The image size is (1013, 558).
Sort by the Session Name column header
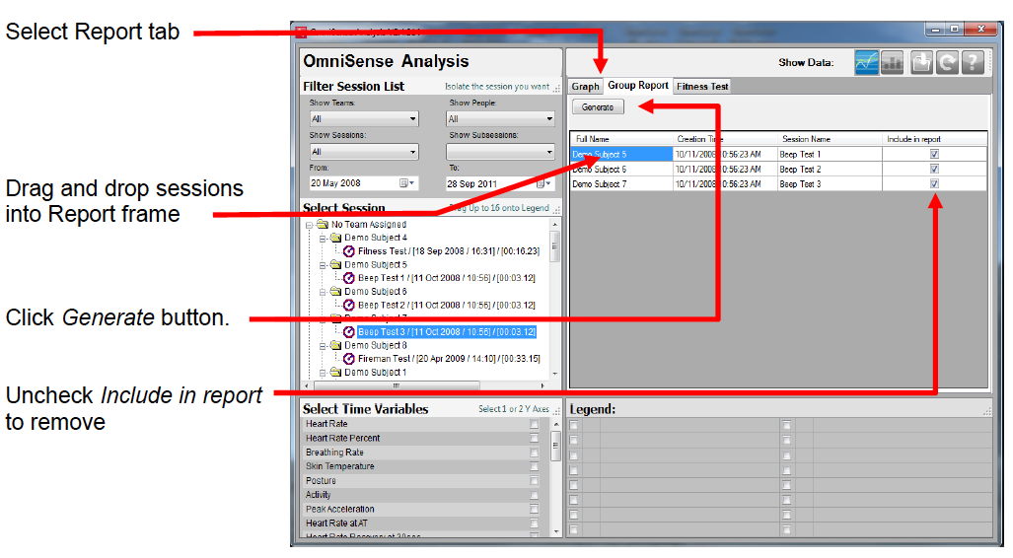click(830, 139)
